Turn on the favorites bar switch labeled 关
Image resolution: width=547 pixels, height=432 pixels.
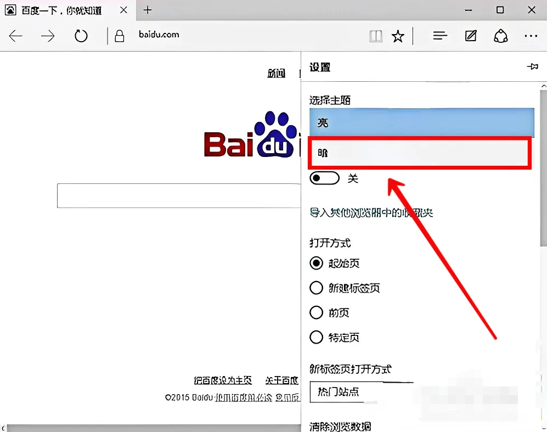324,178
